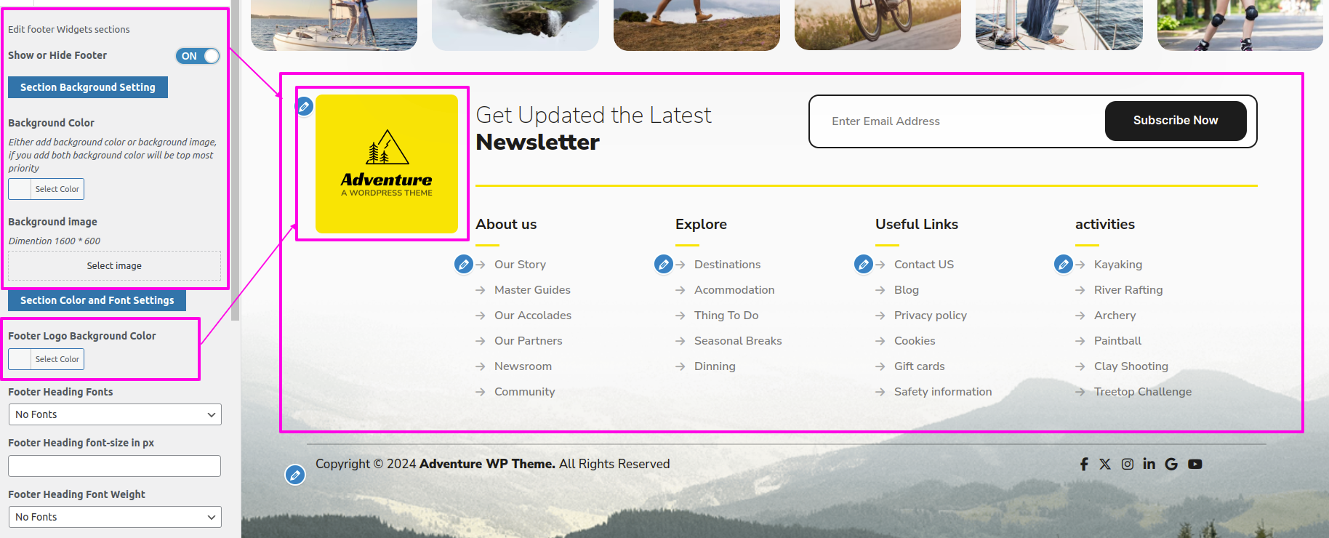
Task: Open the Our Accolades link
Action: [533, 316]
